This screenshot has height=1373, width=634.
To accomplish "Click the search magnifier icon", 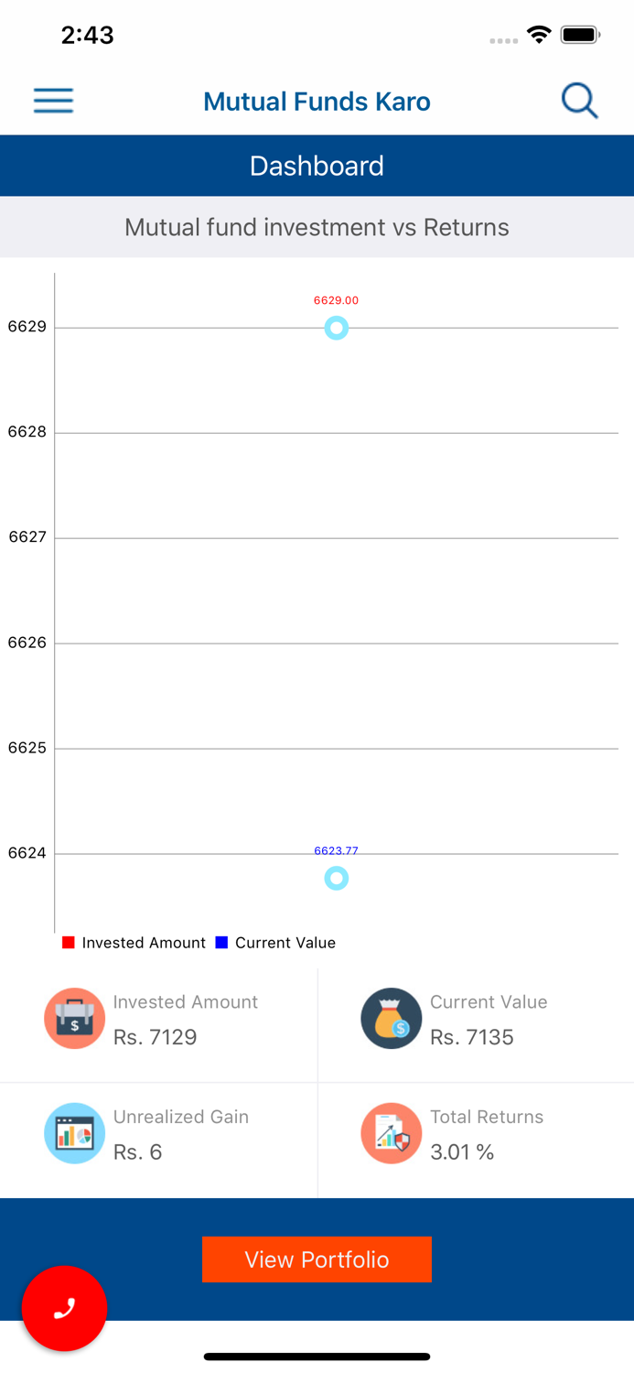I will coord(579,100).
